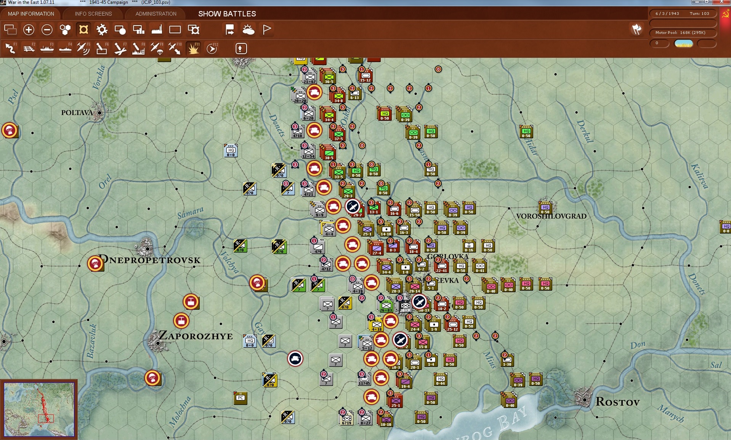Toggle the hex grid display icon
Screen dimensions: 731x440
pos(65,30)
